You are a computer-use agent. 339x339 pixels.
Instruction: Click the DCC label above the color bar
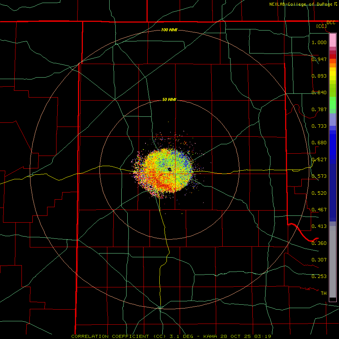tap(331, 23)
